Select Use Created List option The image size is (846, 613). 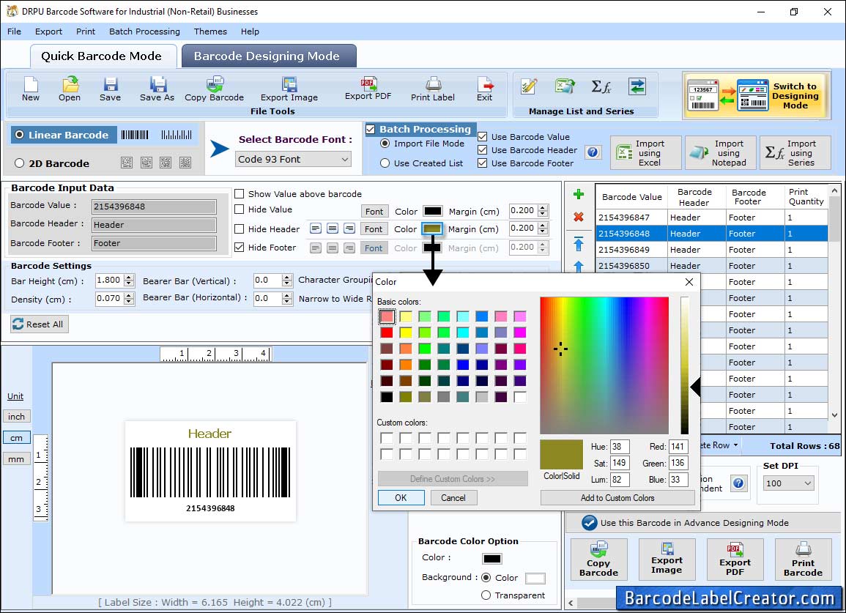pos(385,163)
